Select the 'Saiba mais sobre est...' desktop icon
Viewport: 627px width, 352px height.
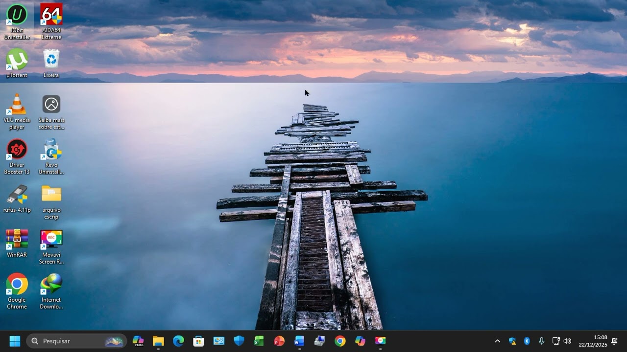point(51,112)
